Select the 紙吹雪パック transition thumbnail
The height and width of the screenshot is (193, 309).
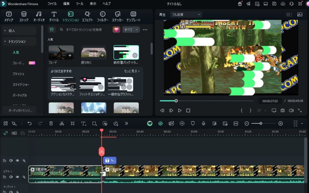pos(126,52)
